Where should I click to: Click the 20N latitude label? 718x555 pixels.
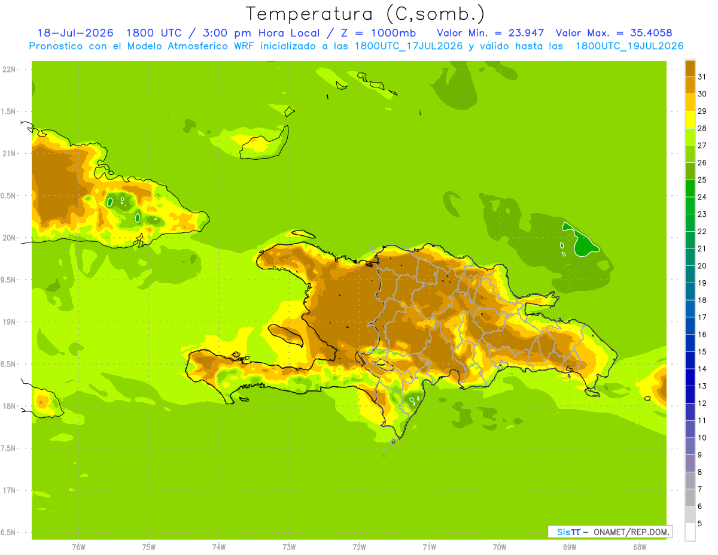8,238
